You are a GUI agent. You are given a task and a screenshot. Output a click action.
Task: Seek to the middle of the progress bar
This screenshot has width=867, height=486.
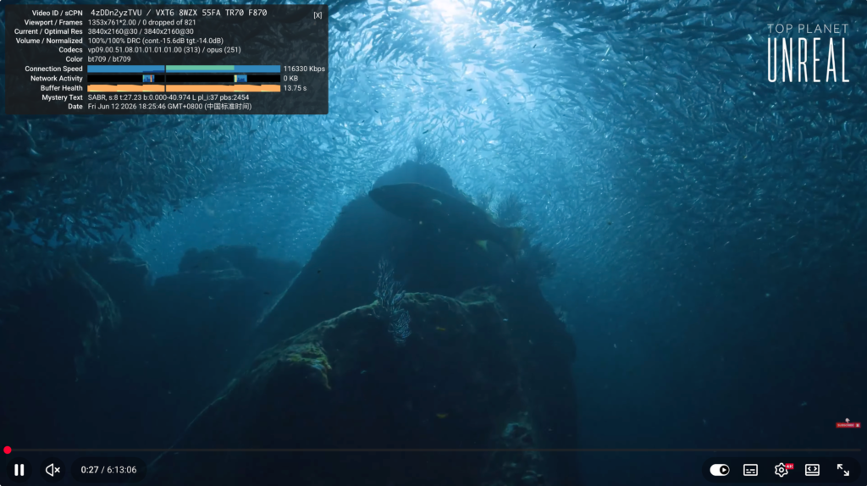coord(433,450)
